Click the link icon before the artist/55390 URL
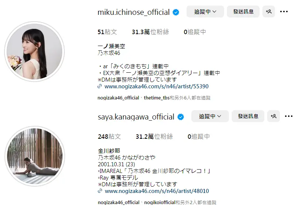The image size is (298, 213). (100, 86)
